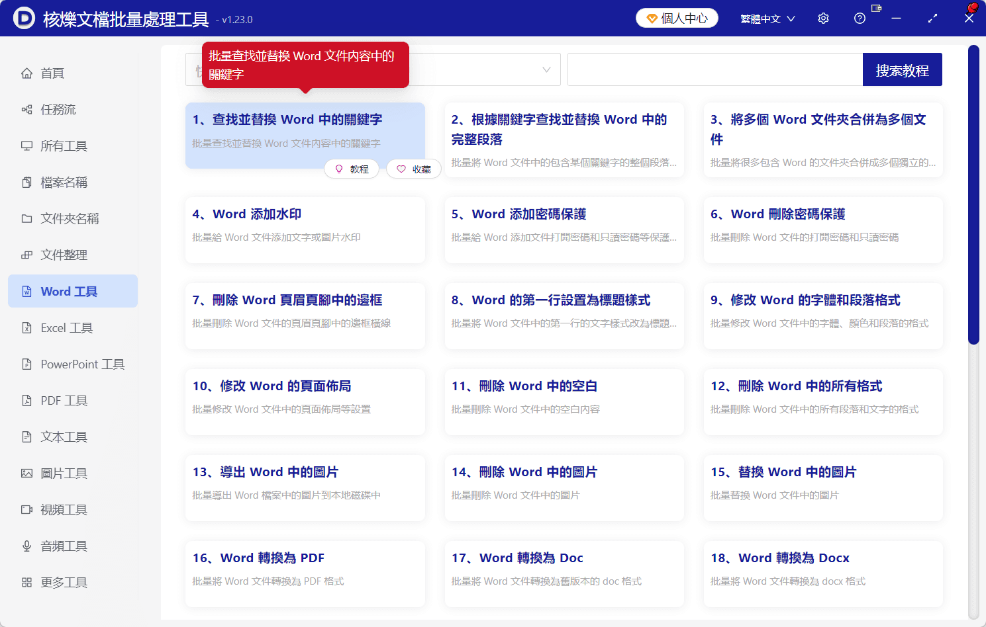
Task: Open card 8 Word 的第一行設置為標題樣式
Action: click(x=564, y=316)
